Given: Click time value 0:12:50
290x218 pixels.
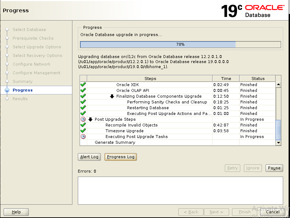Looking at the screenshot, I should pyautogui.click(x=221, y=96).
